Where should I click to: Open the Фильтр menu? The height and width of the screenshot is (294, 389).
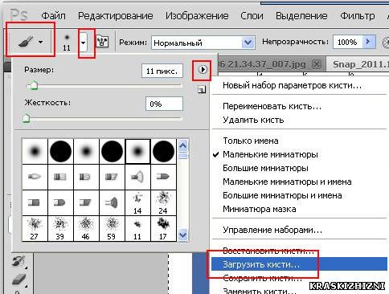358,16
